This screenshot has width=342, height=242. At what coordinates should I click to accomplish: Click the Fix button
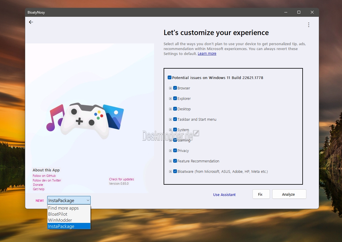[261, 194]
